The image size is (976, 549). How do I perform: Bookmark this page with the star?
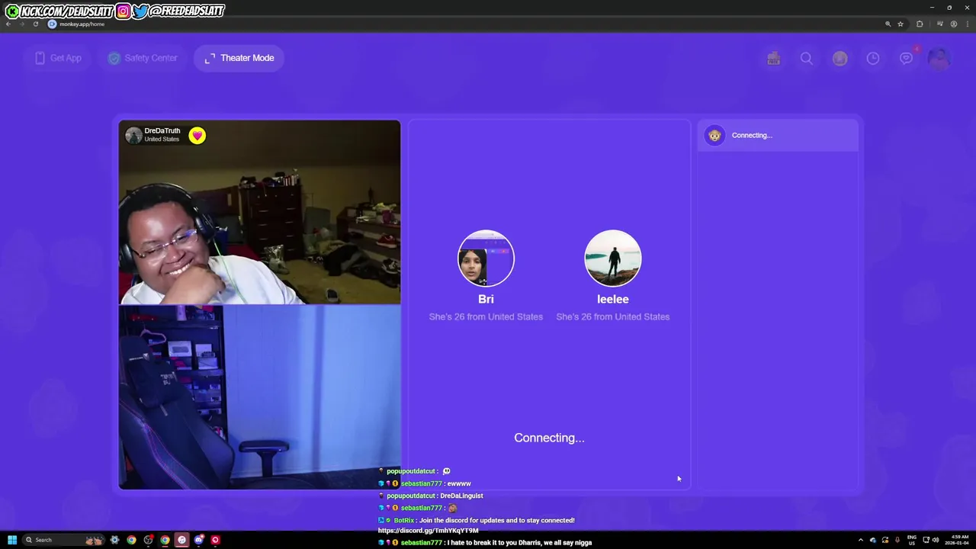(901, 24)
